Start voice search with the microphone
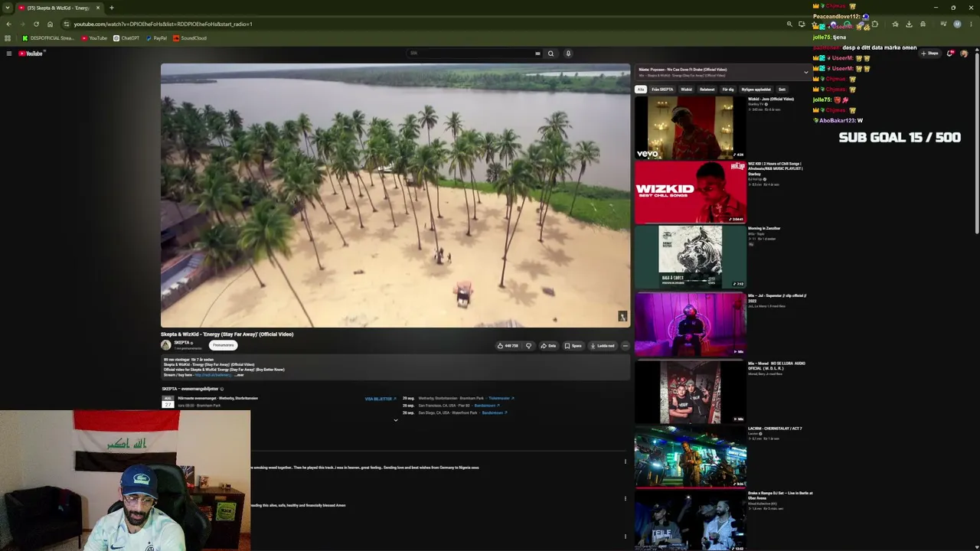980x551 pixels. click(568, 54)
